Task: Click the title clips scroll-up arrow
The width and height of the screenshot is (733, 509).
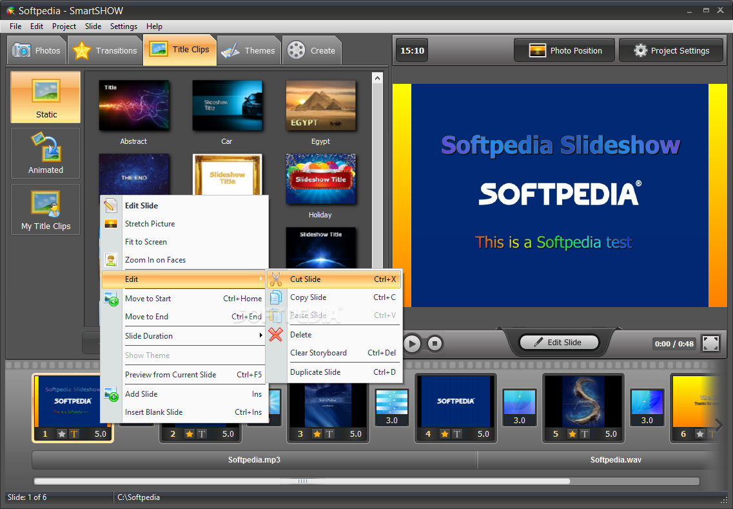Action: (x=377, y=78)
